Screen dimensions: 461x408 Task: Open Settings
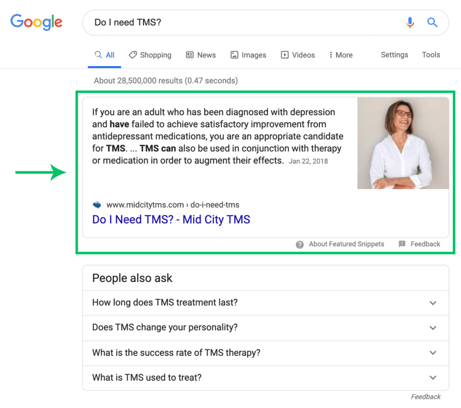click(x=394, y=54)
